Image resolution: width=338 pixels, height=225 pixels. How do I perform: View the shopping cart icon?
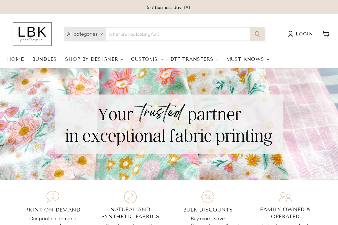[x=326, y=34]
